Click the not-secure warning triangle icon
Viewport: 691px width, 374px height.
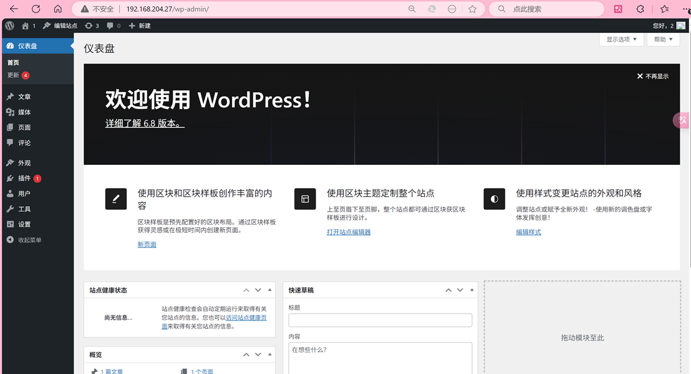pos(85,9)
